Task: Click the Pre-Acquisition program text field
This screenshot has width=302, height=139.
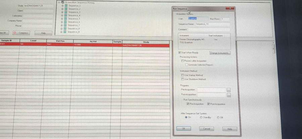Action: (x=211, y=90)
